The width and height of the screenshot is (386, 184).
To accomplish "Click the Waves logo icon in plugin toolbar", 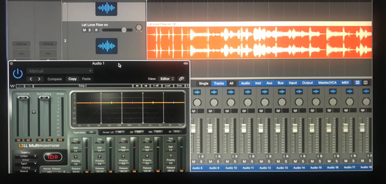I will tap(12, 86).
